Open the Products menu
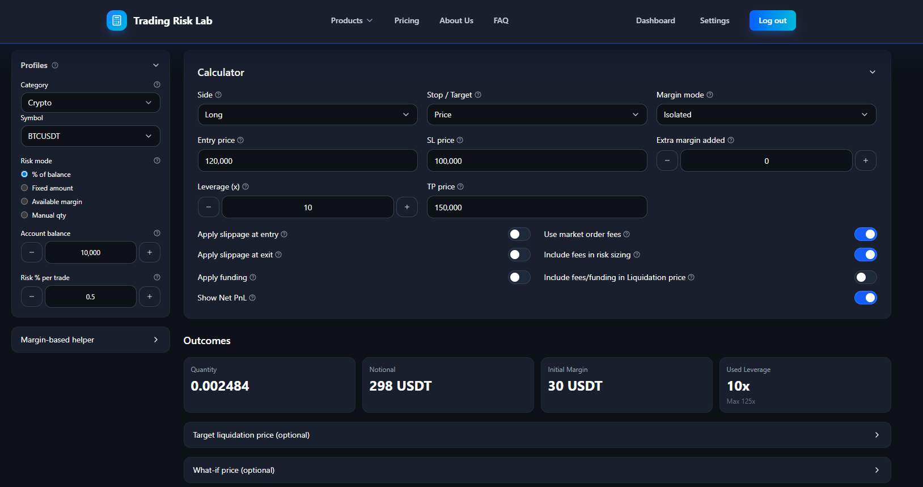The image size is (923, 487). click(x=352, y=20)
